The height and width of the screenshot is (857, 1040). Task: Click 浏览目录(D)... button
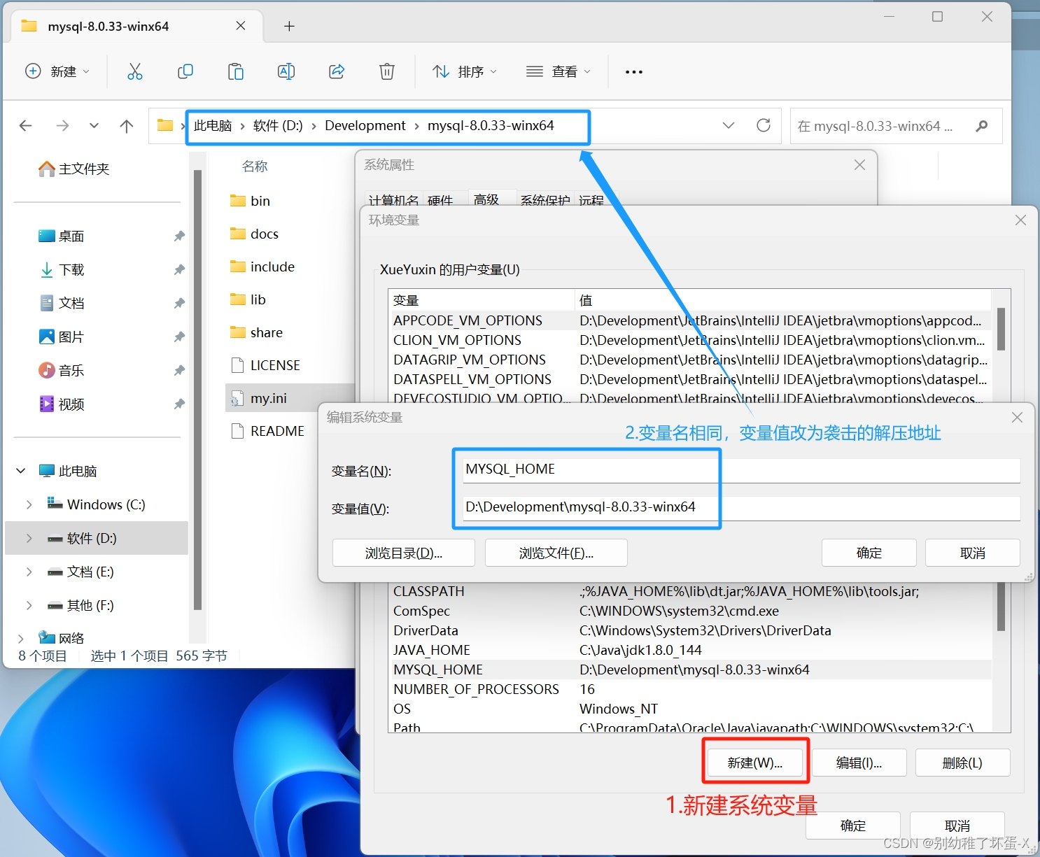tap(404, 553)
